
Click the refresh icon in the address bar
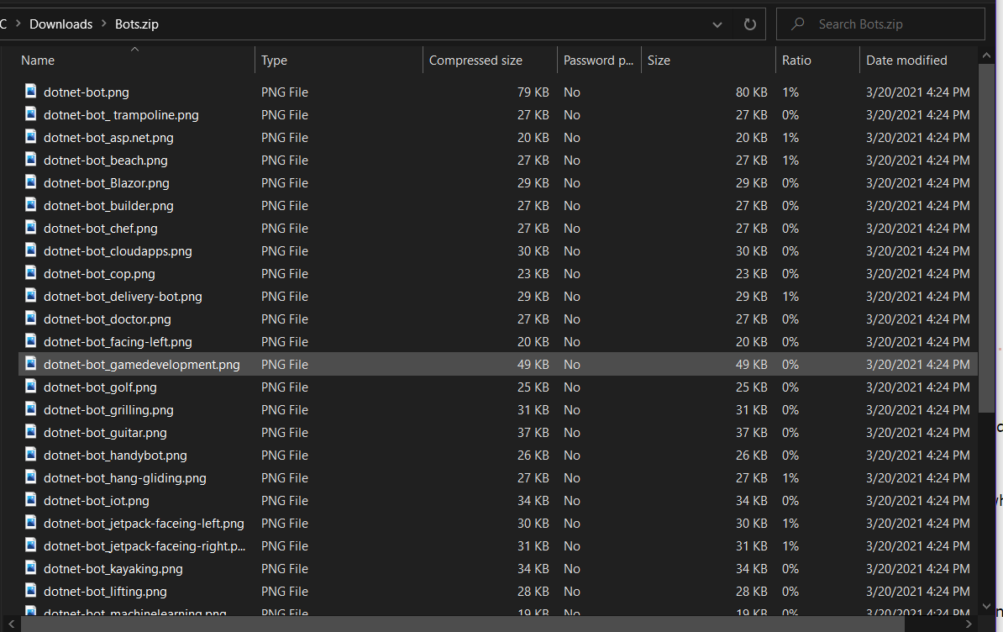point(749,24)
